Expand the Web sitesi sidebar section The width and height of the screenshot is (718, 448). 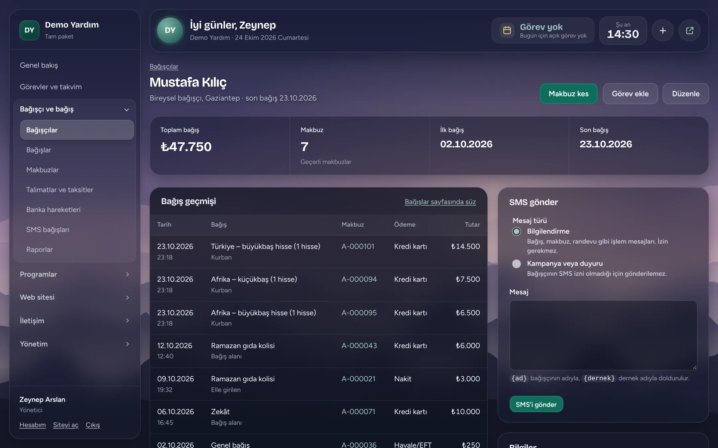75,297
